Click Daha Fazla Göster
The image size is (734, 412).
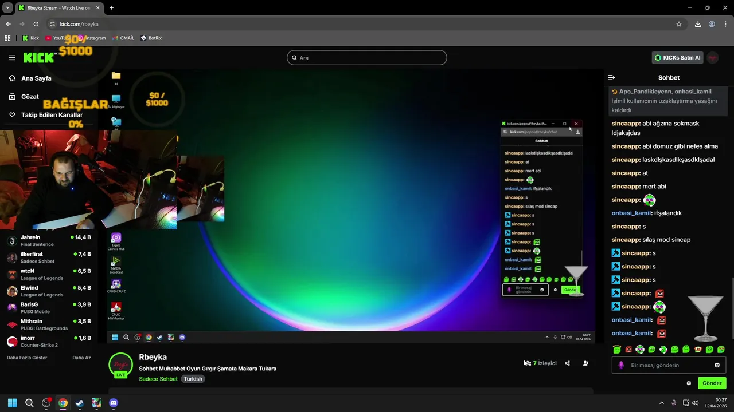pyautogui.click(x=27, y=358)
